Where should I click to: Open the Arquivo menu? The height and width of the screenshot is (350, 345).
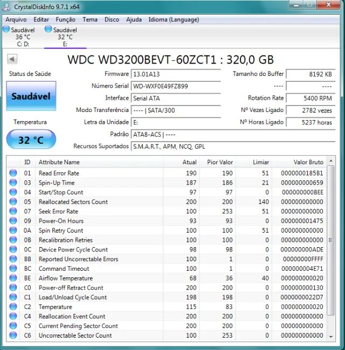click(x=16, y=19)
